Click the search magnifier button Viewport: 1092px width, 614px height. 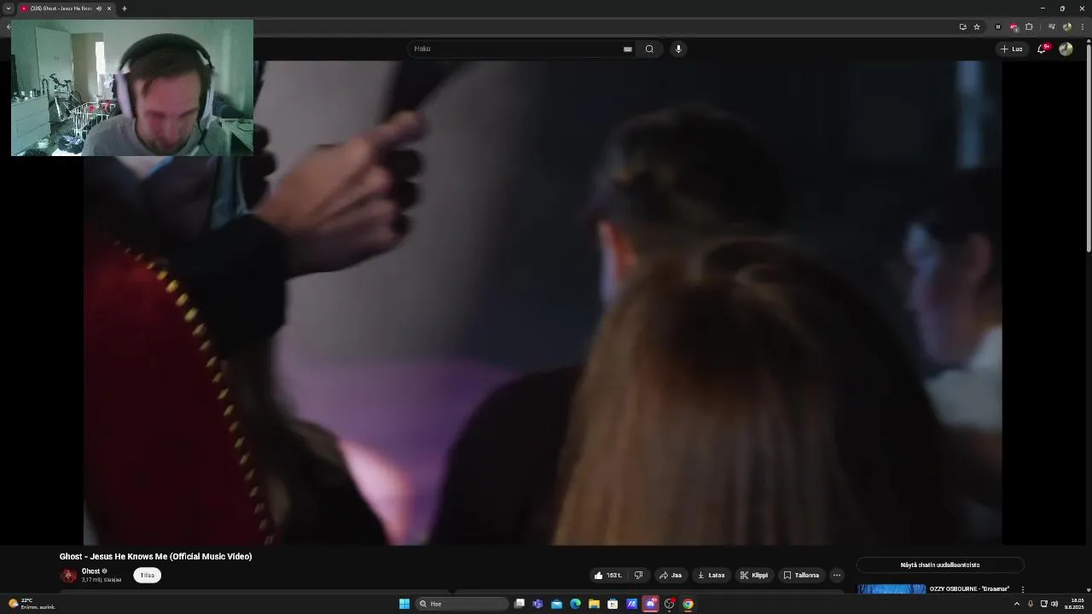(x=649, y=49)
